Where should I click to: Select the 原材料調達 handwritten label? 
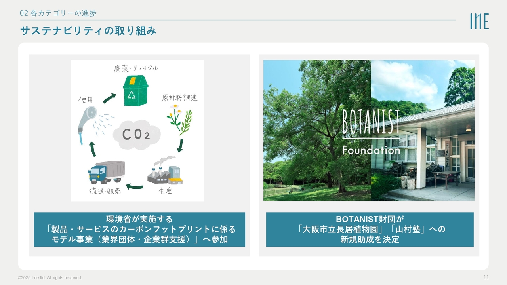pyautogui.click(x=179, y=98)
